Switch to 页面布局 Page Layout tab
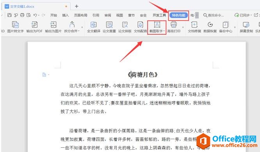This screenshot has width=260, height=152. point(80,15)
